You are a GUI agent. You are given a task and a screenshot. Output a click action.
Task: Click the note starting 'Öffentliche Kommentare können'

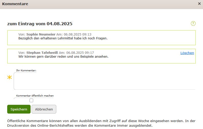pyautogui.click(x=101, y=121)
